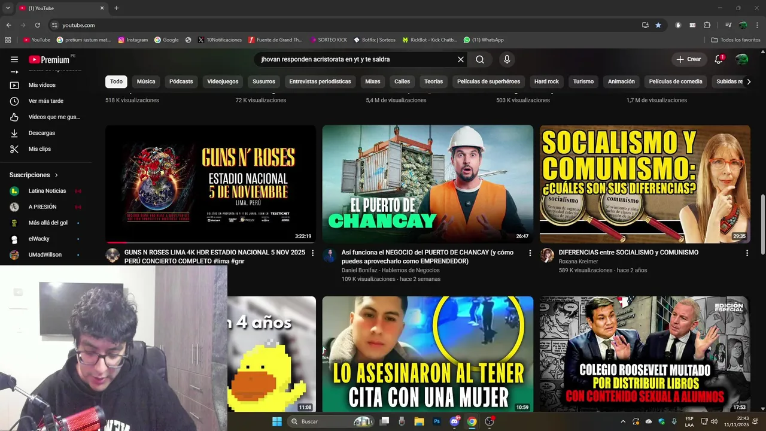Start voice search with the microphone
This screenshot has width=766, height=431.
[507, 59]
